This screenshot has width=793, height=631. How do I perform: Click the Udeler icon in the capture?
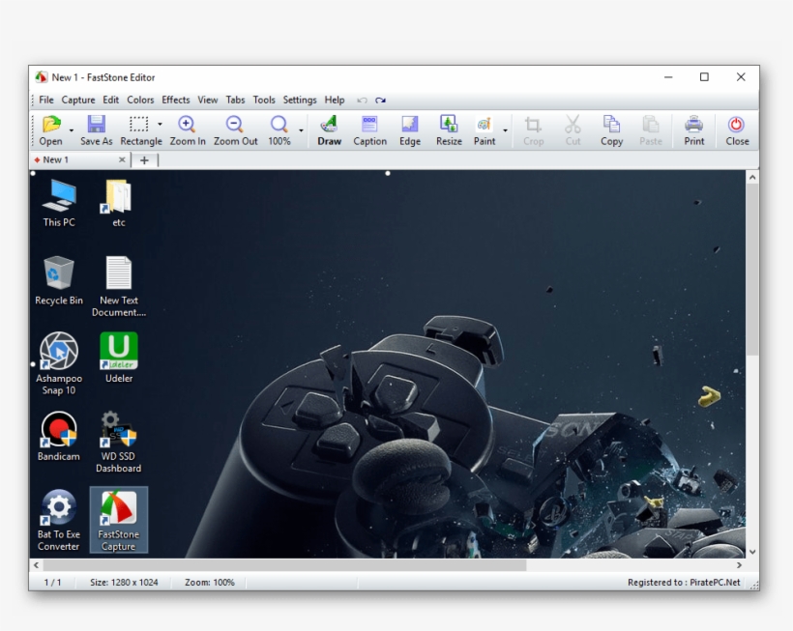pyautogui.click(x=119, y=358)
